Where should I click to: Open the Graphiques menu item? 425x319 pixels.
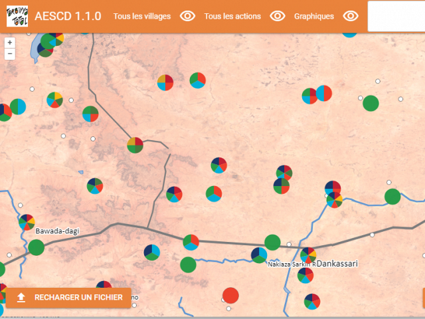pyautogui.click(x=313, y=16)
